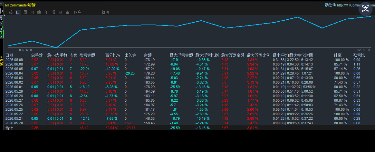The width and height of the screenshot is (375, 152).
Task: Switch to the 季 quarterly tab
Action: pyautogui.click(x=39, y=13)
